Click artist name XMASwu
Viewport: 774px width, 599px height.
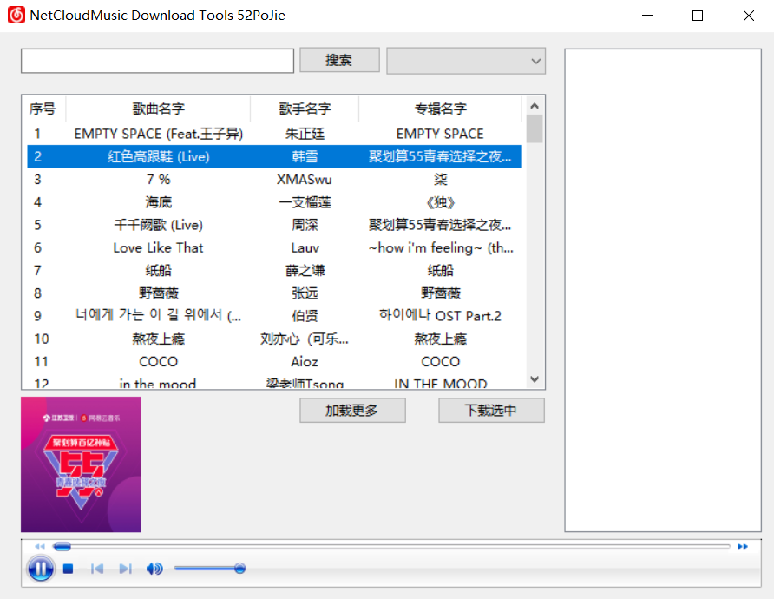tap(305, 179)
